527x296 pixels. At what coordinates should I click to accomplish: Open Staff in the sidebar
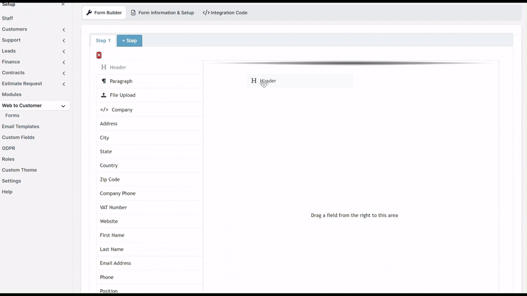coord(7,18)
